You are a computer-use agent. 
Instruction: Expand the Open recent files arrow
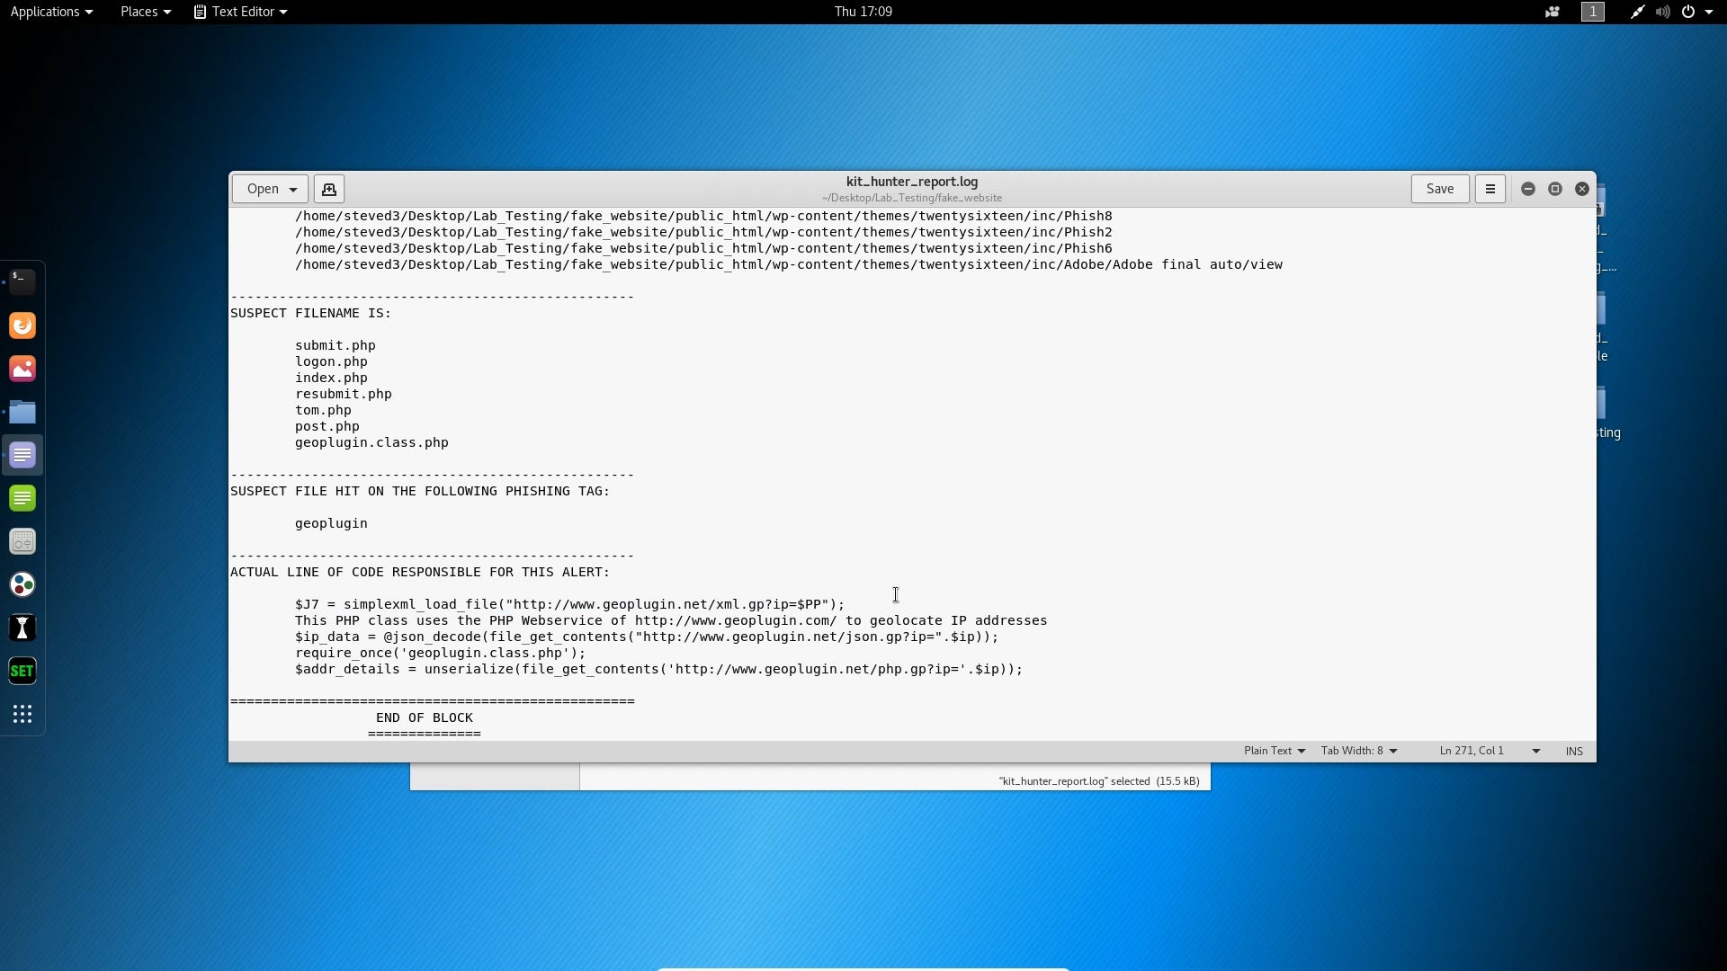coord(293,189)
